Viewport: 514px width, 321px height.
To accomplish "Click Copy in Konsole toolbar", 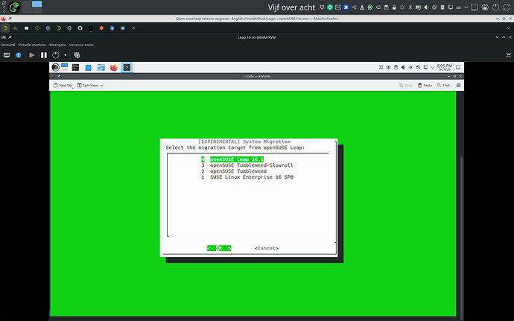I will (x=406, y=85).
